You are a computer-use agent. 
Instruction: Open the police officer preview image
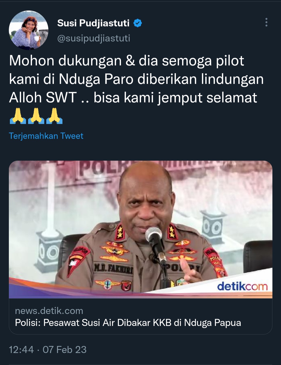(140, 229)
